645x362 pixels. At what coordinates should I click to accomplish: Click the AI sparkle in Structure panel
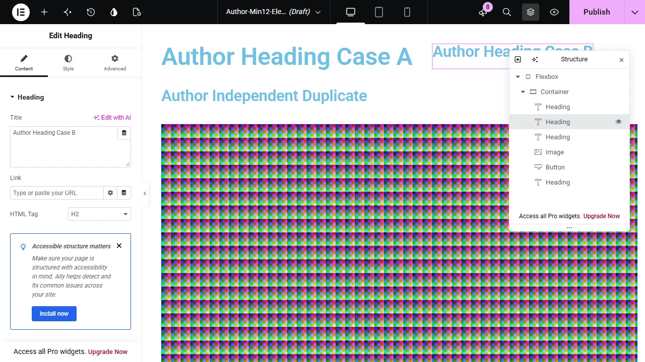(535, 59)
